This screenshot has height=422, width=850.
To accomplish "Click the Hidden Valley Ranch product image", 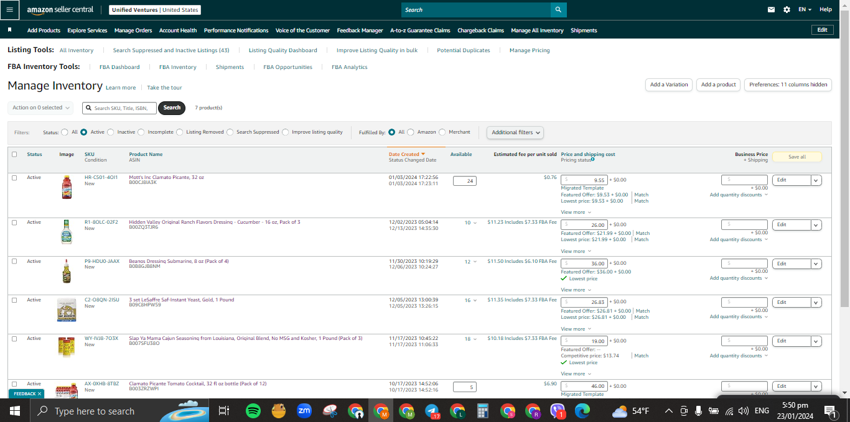I will [66, 231].
